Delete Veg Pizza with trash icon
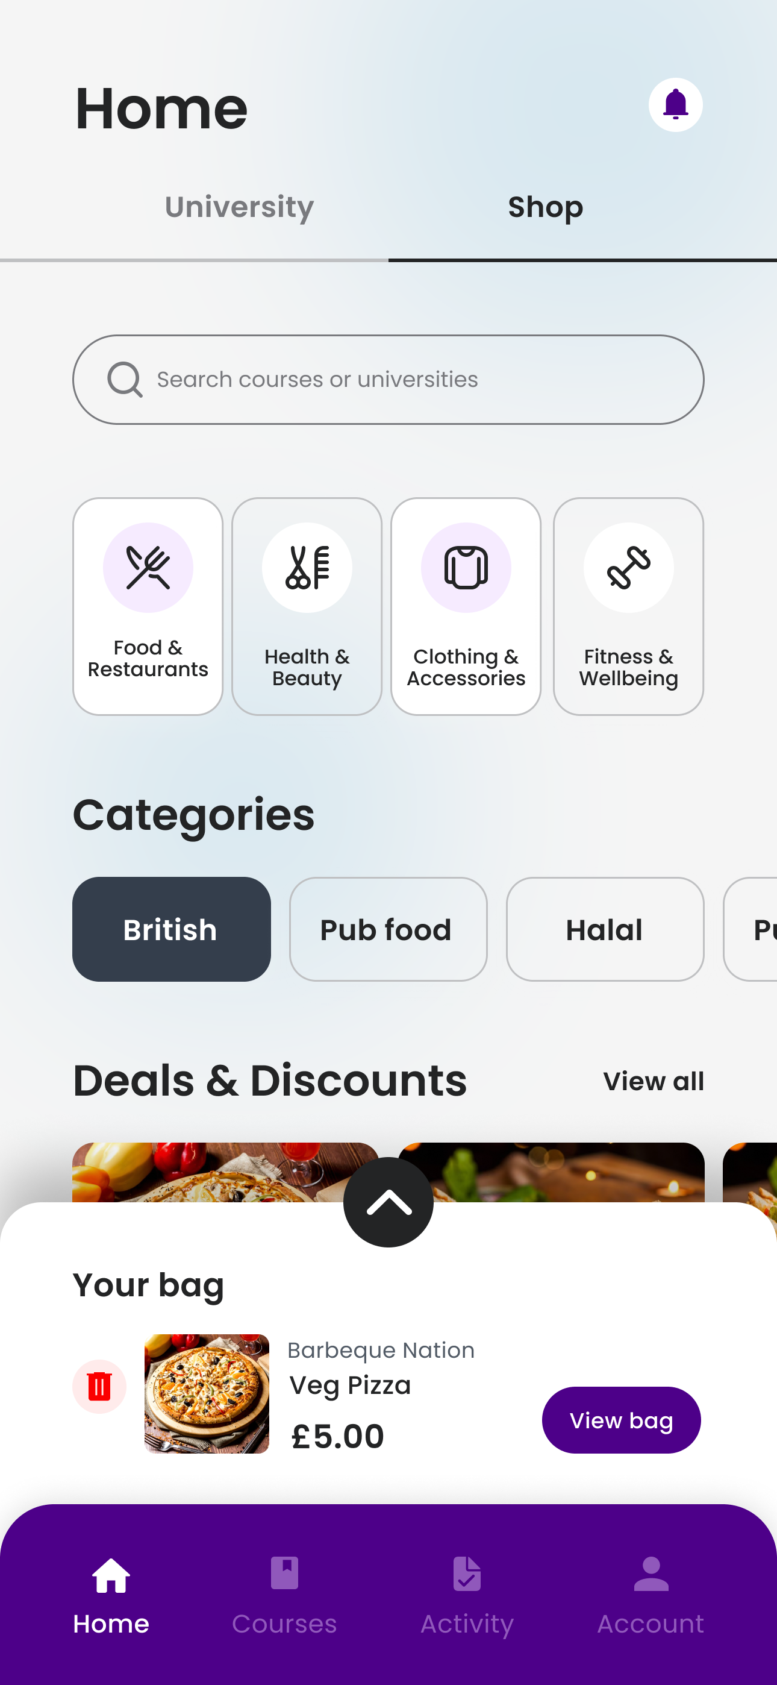 [x=99, y=1386]
